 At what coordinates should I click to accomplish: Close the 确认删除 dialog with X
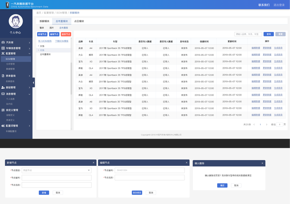coord(262,163)
